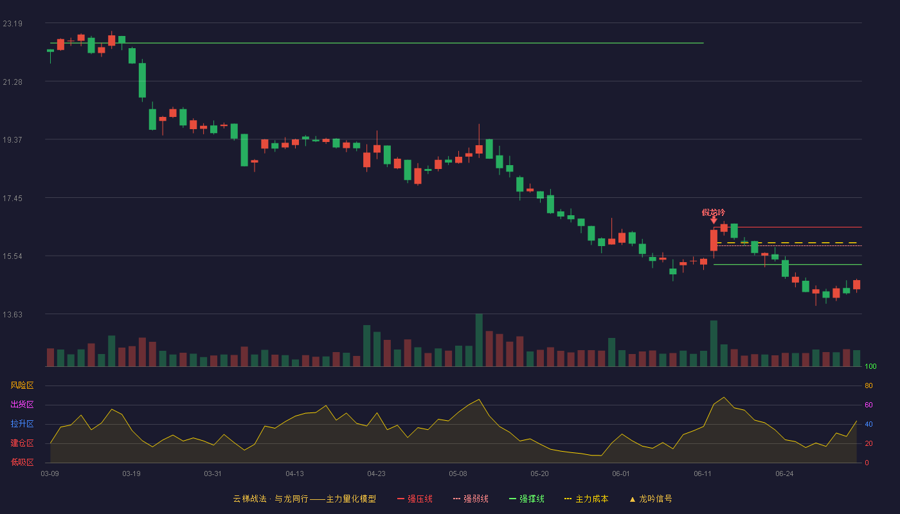Image resolution: width=900 pixels, height=514 pixels.
Task: Click the 19.37 price axis label
Action: pos(12,140)
